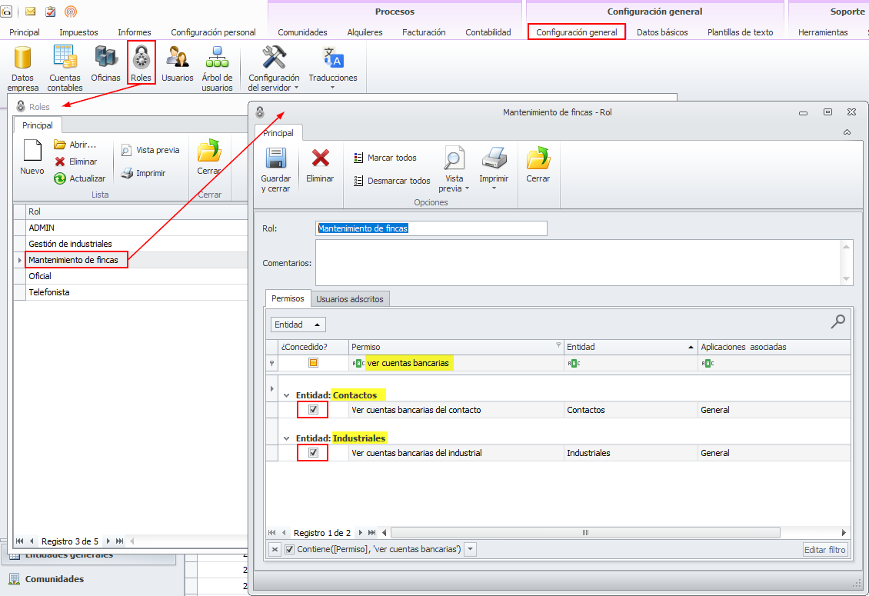Uncheck Ver cuentas bancarias del industrial
Viewport: 869px width, 596px height.
[313, 453]
